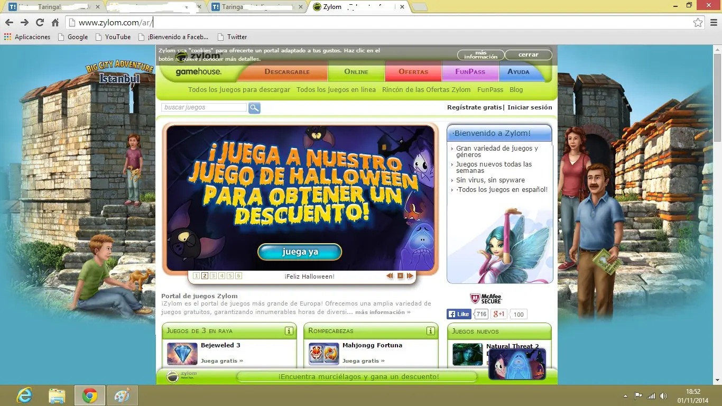Image resolution: width=722 pixels, height=406 pixels.
Task: Click 'más información' after portal description
Action: tap(383, 312)
